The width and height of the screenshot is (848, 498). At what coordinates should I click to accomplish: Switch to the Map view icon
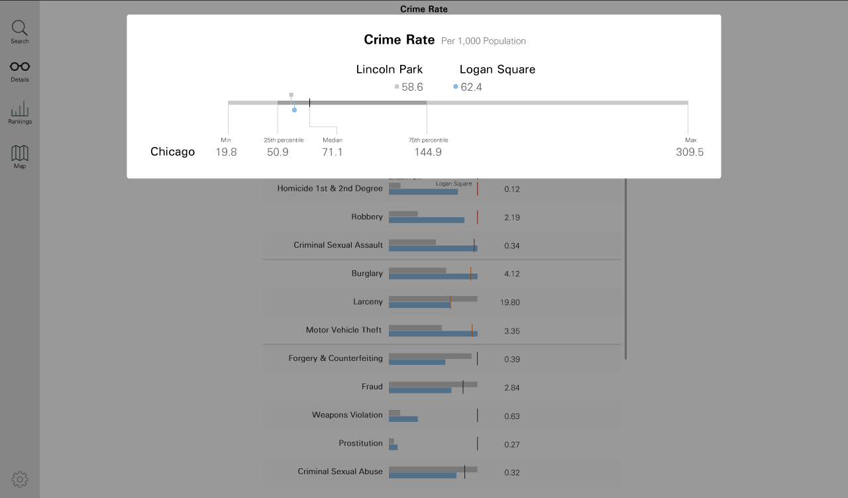point(20,153)
